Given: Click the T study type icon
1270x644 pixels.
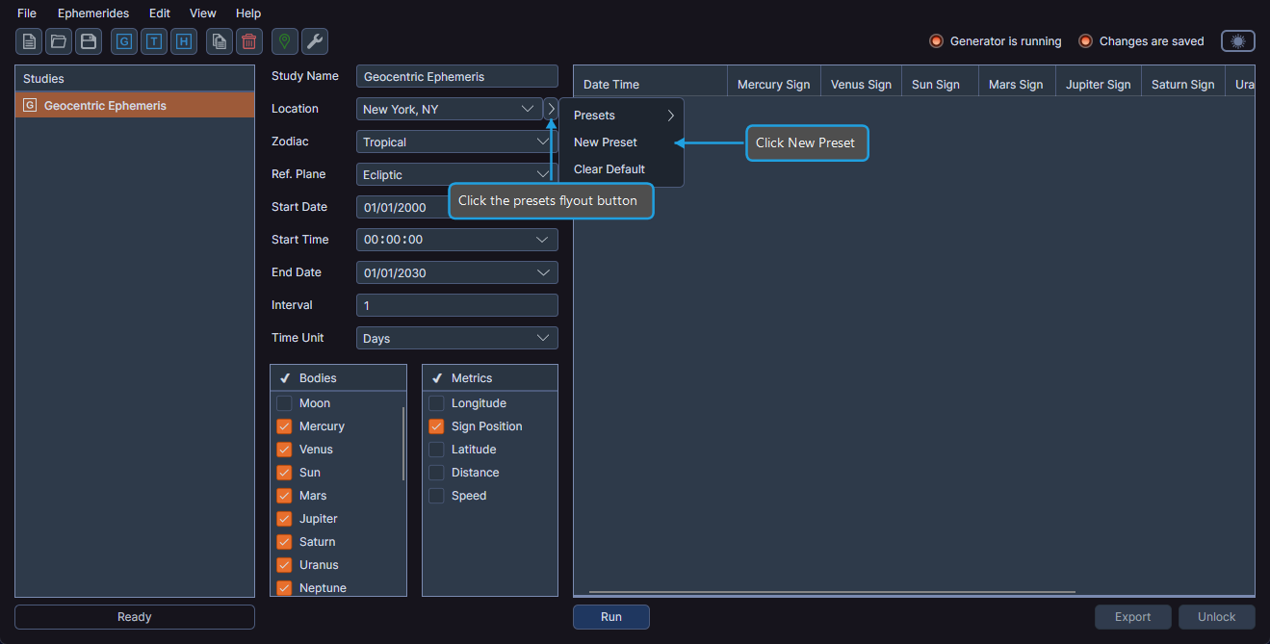Looking at the screenshot, I should pyautogui.click(x=153, y=41).
